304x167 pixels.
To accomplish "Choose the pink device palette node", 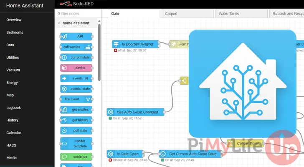I will point(76,68).
